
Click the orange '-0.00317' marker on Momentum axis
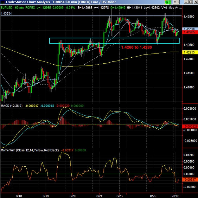[190, 180]
